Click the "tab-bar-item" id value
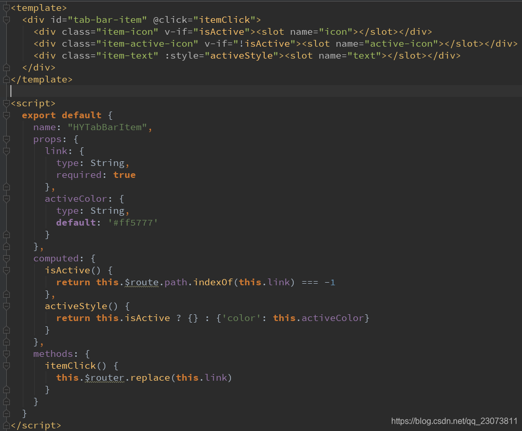 pyautogui.click(x=107, y=20)
